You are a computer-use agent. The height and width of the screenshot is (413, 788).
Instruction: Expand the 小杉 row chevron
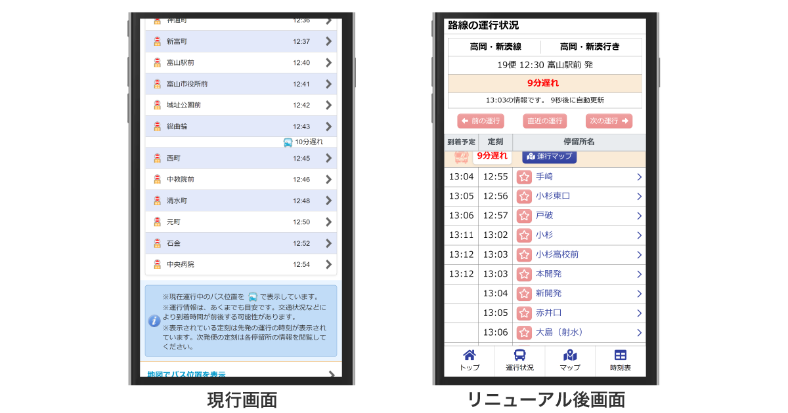pos(639,235)
